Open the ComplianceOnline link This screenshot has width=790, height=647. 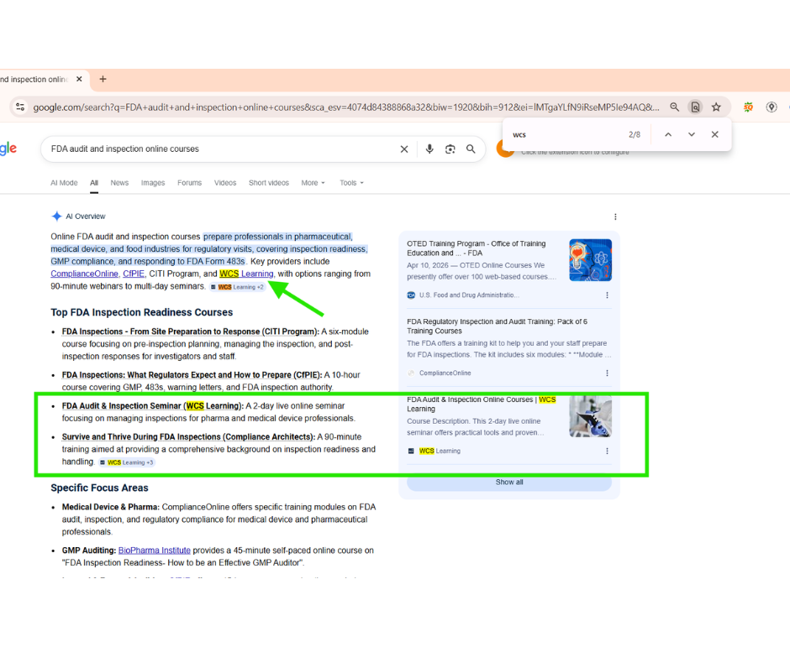84,274
